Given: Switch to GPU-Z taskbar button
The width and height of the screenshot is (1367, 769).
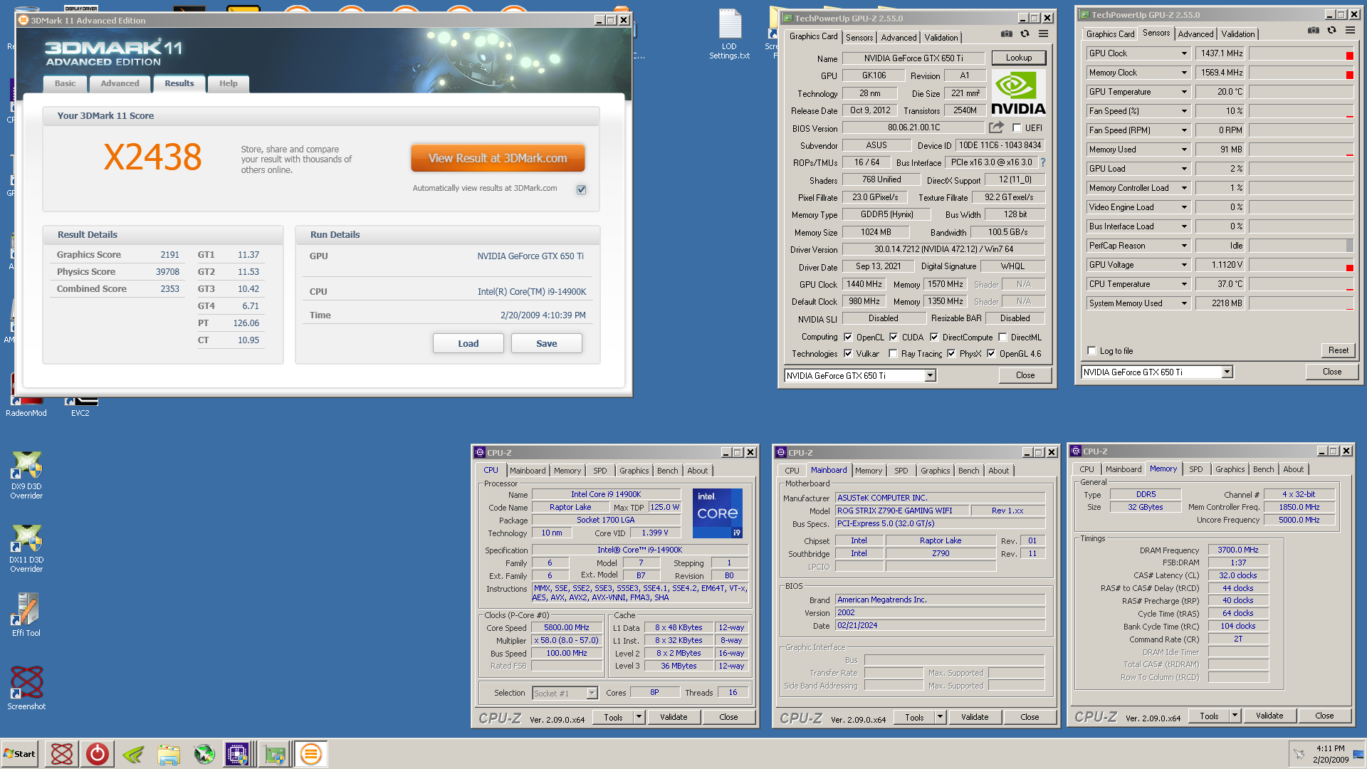Looking at the screenshot, I should [x=274, y=754].
